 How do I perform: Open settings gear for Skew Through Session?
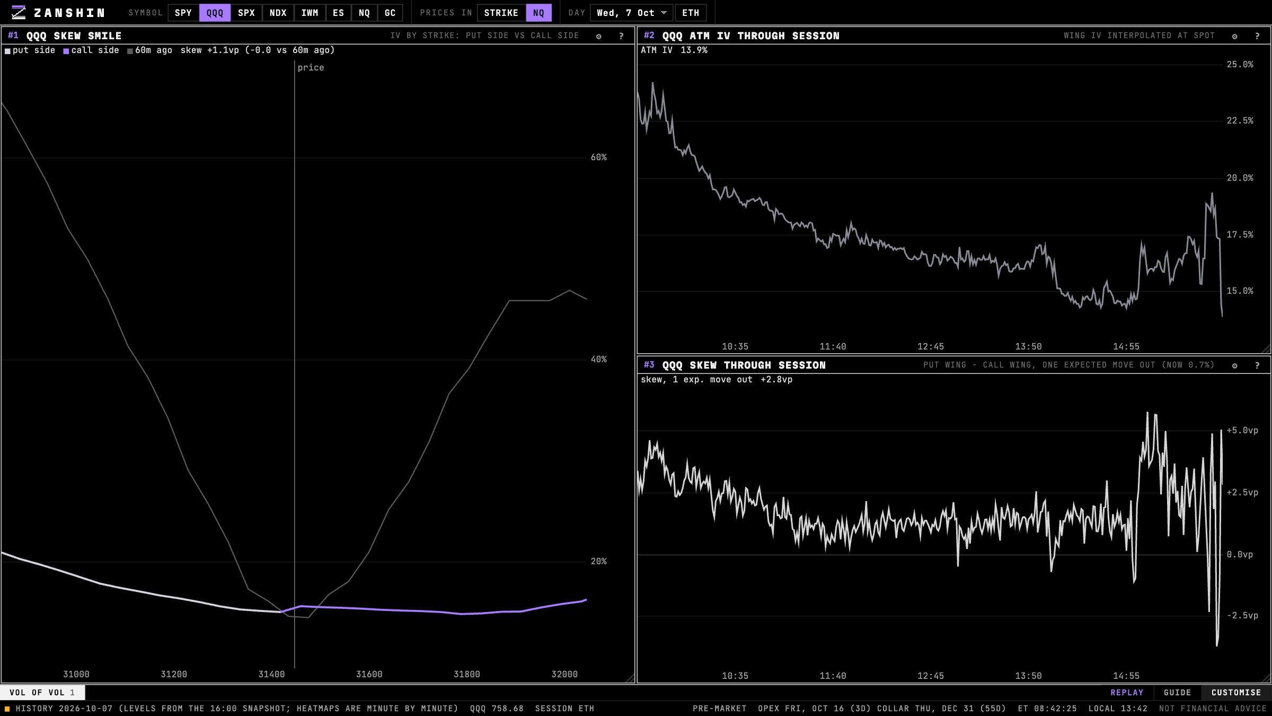tap(1234, 365)
